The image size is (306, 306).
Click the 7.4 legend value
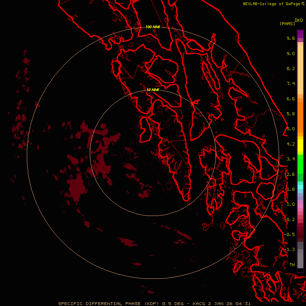(291, 84)
